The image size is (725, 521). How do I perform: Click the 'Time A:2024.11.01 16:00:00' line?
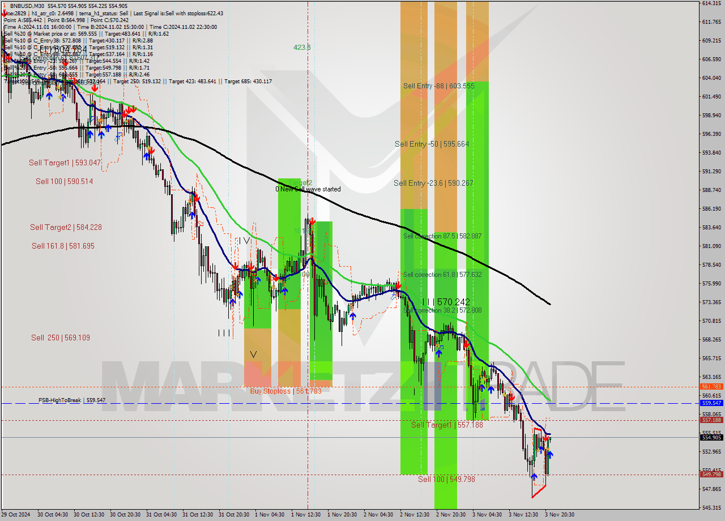(x=39, y=27)
